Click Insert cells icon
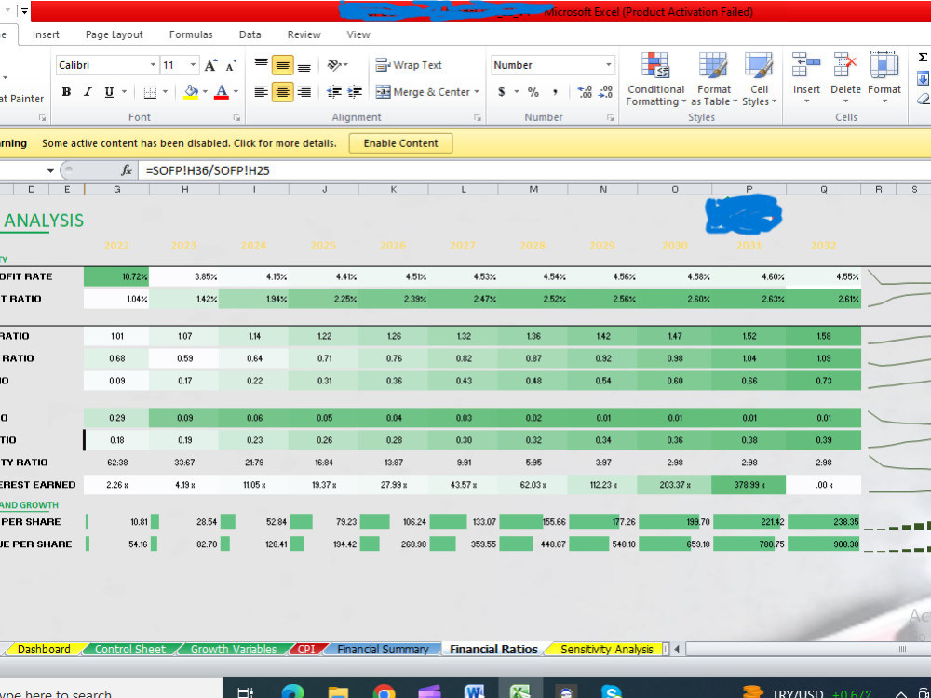This screenshot has height=698, width=931. coord(805,65)
